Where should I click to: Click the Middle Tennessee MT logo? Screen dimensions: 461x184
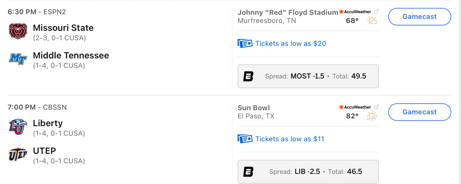coord(18,59)
